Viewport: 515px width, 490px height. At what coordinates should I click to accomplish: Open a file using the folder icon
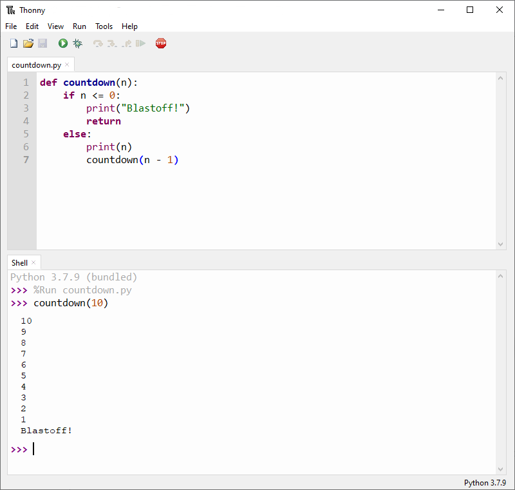(28, 43)
